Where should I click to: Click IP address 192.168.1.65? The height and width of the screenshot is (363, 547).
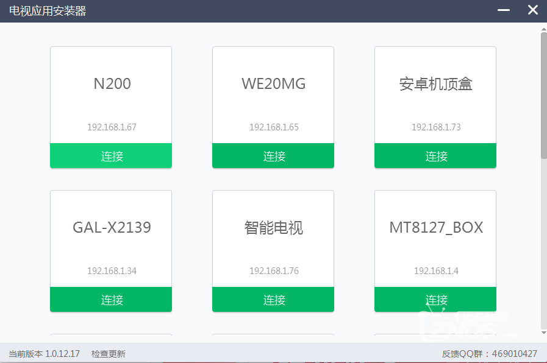click(274, 127)
